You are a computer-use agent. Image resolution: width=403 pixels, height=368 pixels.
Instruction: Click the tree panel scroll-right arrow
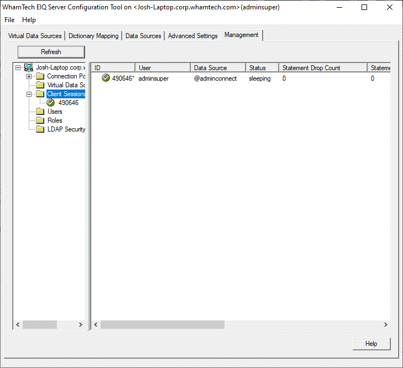coord(81,324)
